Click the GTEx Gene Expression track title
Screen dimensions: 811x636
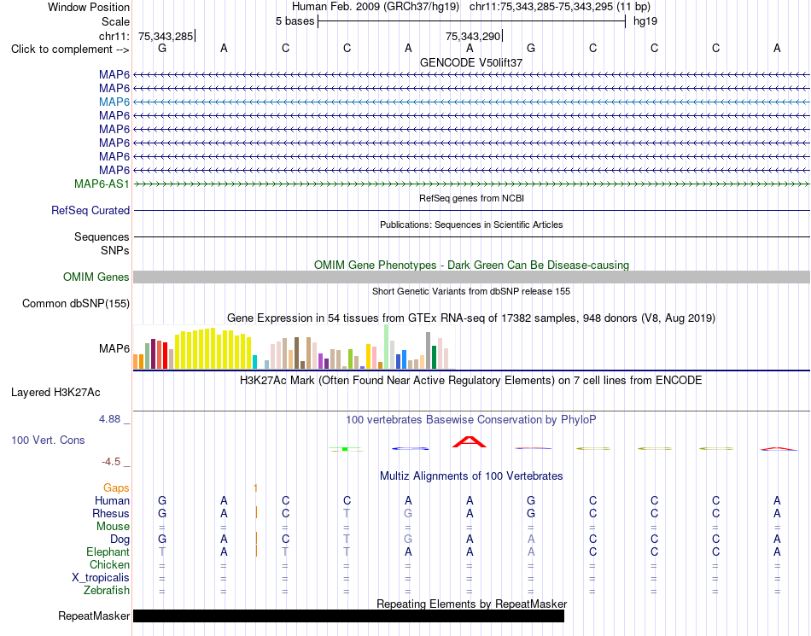471,318
